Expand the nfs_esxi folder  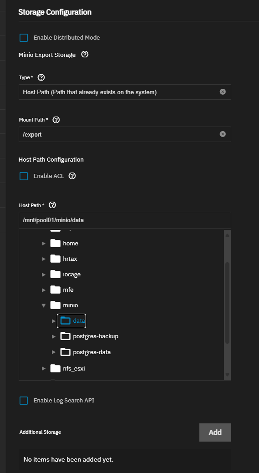tap(44, 368)
